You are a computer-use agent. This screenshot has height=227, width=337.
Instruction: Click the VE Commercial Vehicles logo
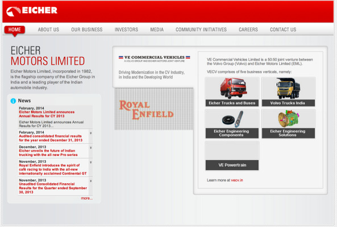[155, 58]
